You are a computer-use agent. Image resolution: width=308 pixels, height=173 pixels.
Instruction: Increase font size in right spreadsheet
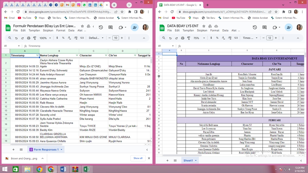coord(276,38)
